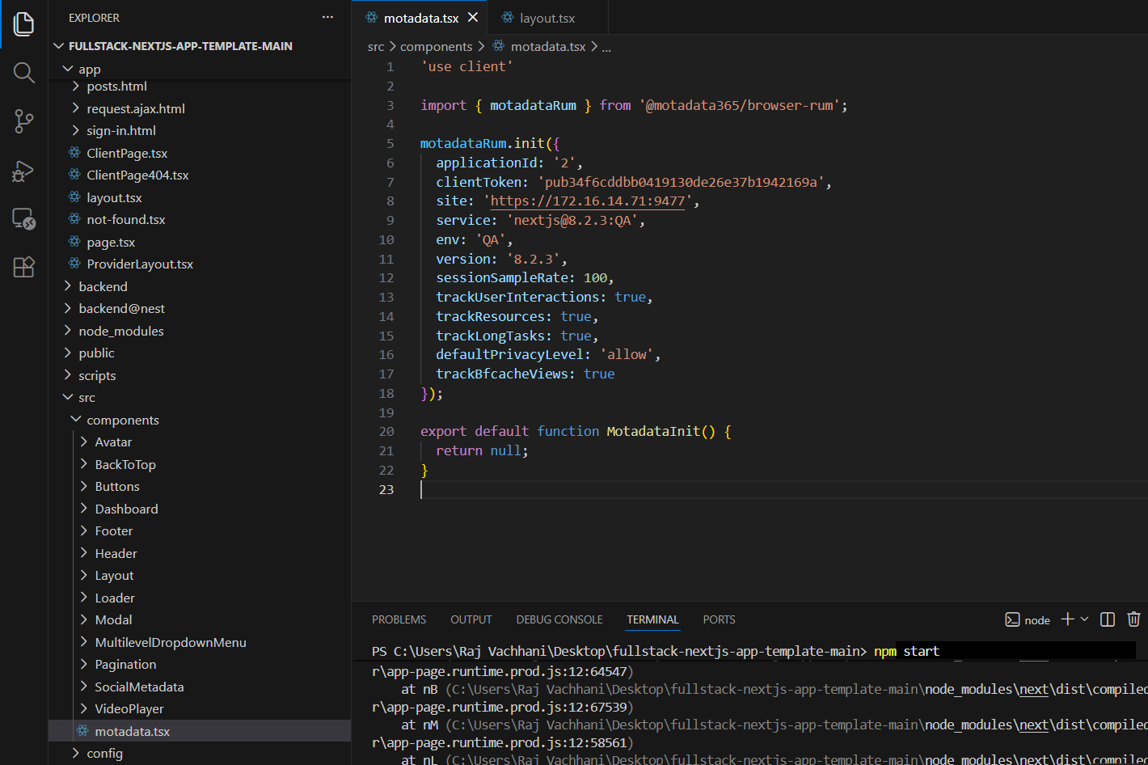The height and width of the screenshot is (765, 1148).
Task: Expand the BackToTop folder
Action: coord(200,464)
